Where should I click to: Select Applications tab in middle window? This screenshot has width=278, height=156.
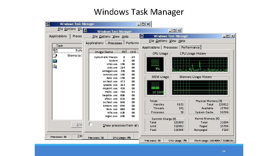coord(94,43)
